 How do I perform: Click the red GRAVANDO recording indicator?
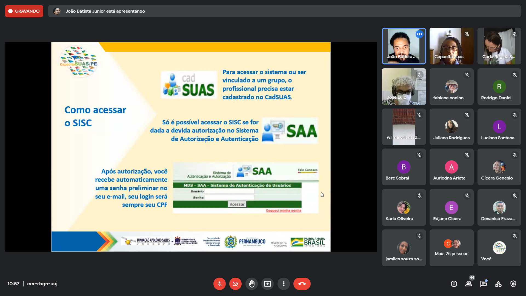pyautogui.click(x=24, y=11)
